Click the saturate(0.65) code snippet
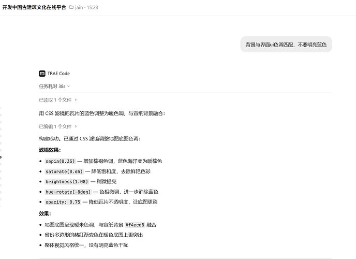The width and height of the screenshot is (356, 259). click(x=64, y=171)
